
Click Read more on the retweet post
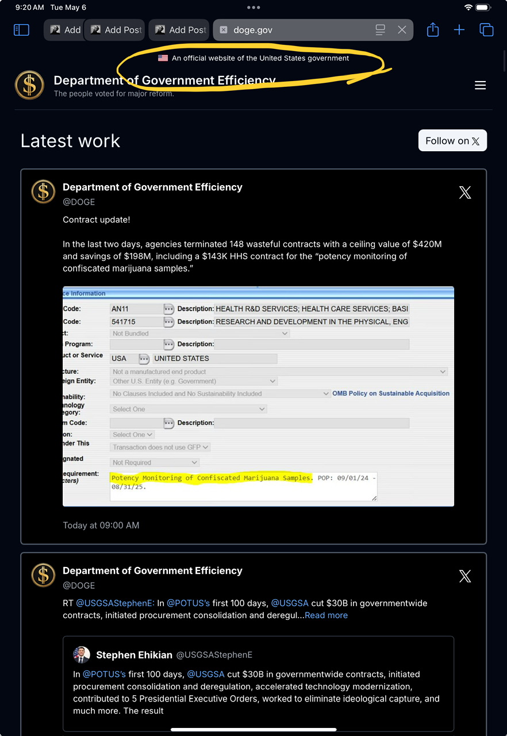pyautogui.click(x=326, y=615)
